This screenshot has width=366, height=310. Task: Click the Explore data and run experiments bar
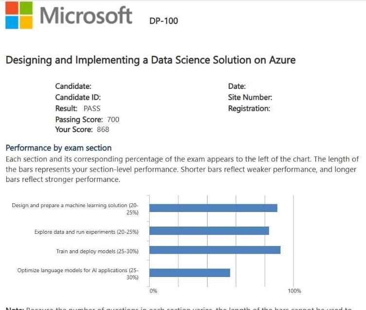[x=209, y=231]
